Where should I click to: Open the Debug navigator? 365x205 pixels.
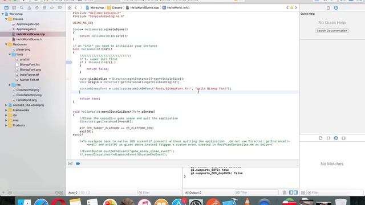pos(44,7)
